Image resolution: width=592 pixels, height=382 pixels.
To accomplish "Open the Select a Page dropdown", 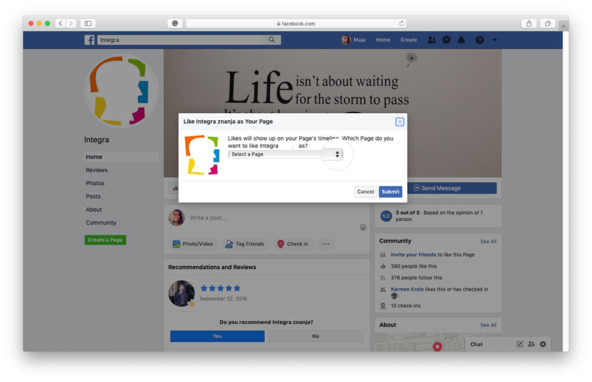I will (x=285, y=155).
